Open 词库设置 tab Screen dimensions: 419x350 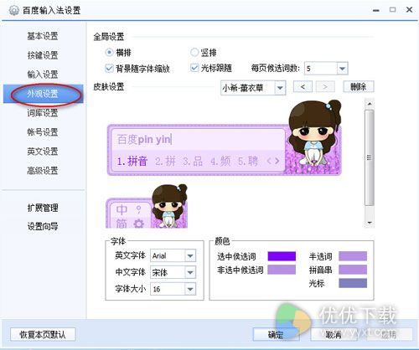[x=43, y=113]
